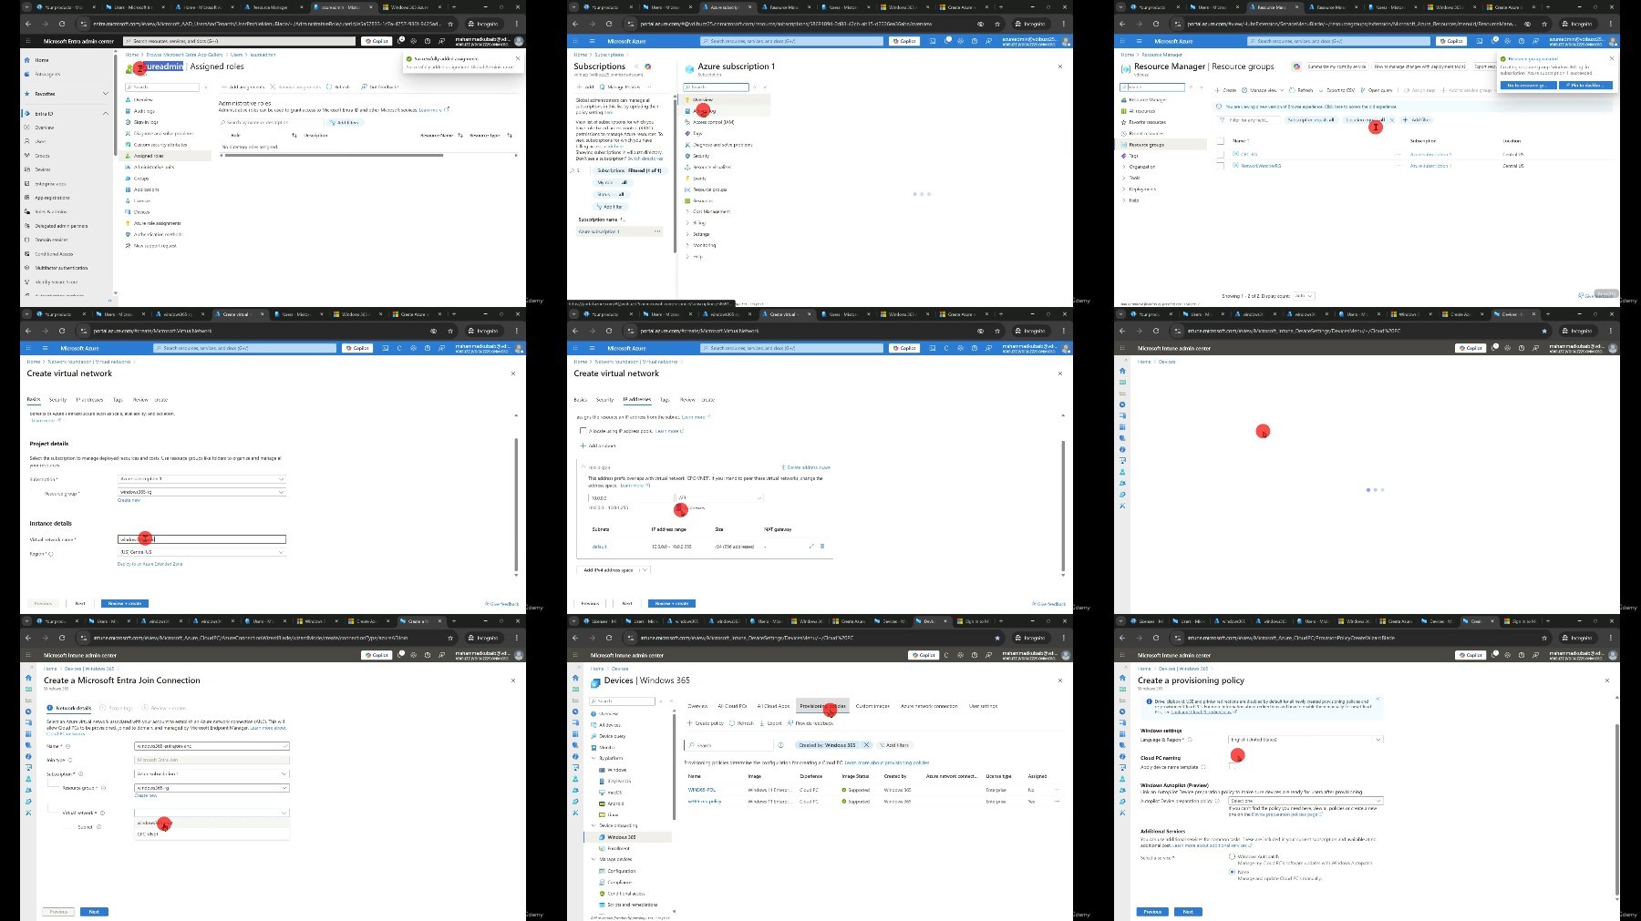
Task: Switch to Tags tab in virtual network Project details window
Action: pyautogui.click(x=118, y=400)
